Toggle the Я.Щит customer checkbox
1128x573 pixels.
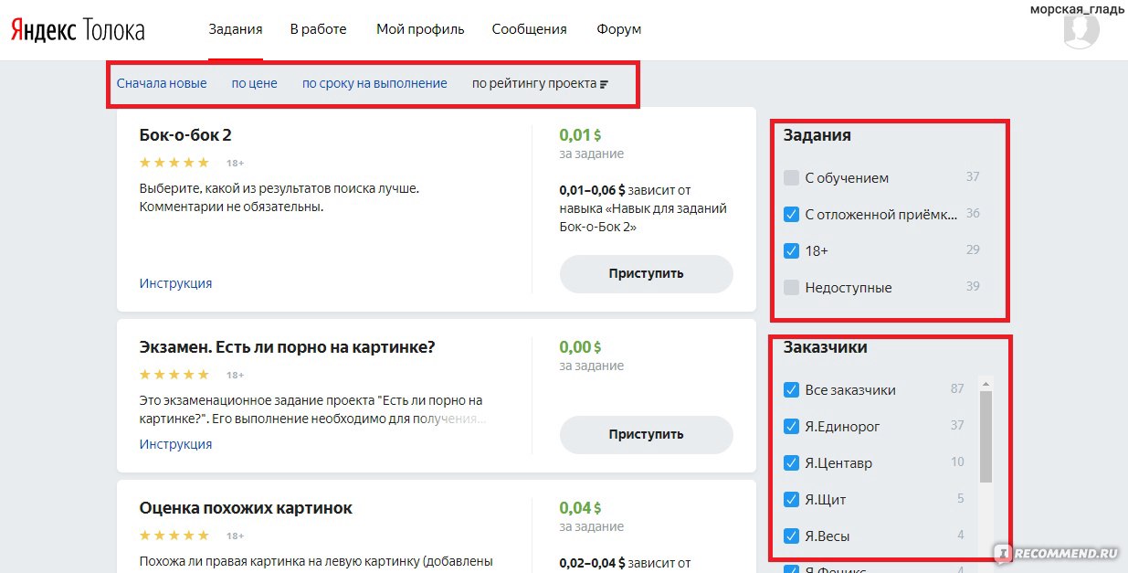click(x=791, y=500)
